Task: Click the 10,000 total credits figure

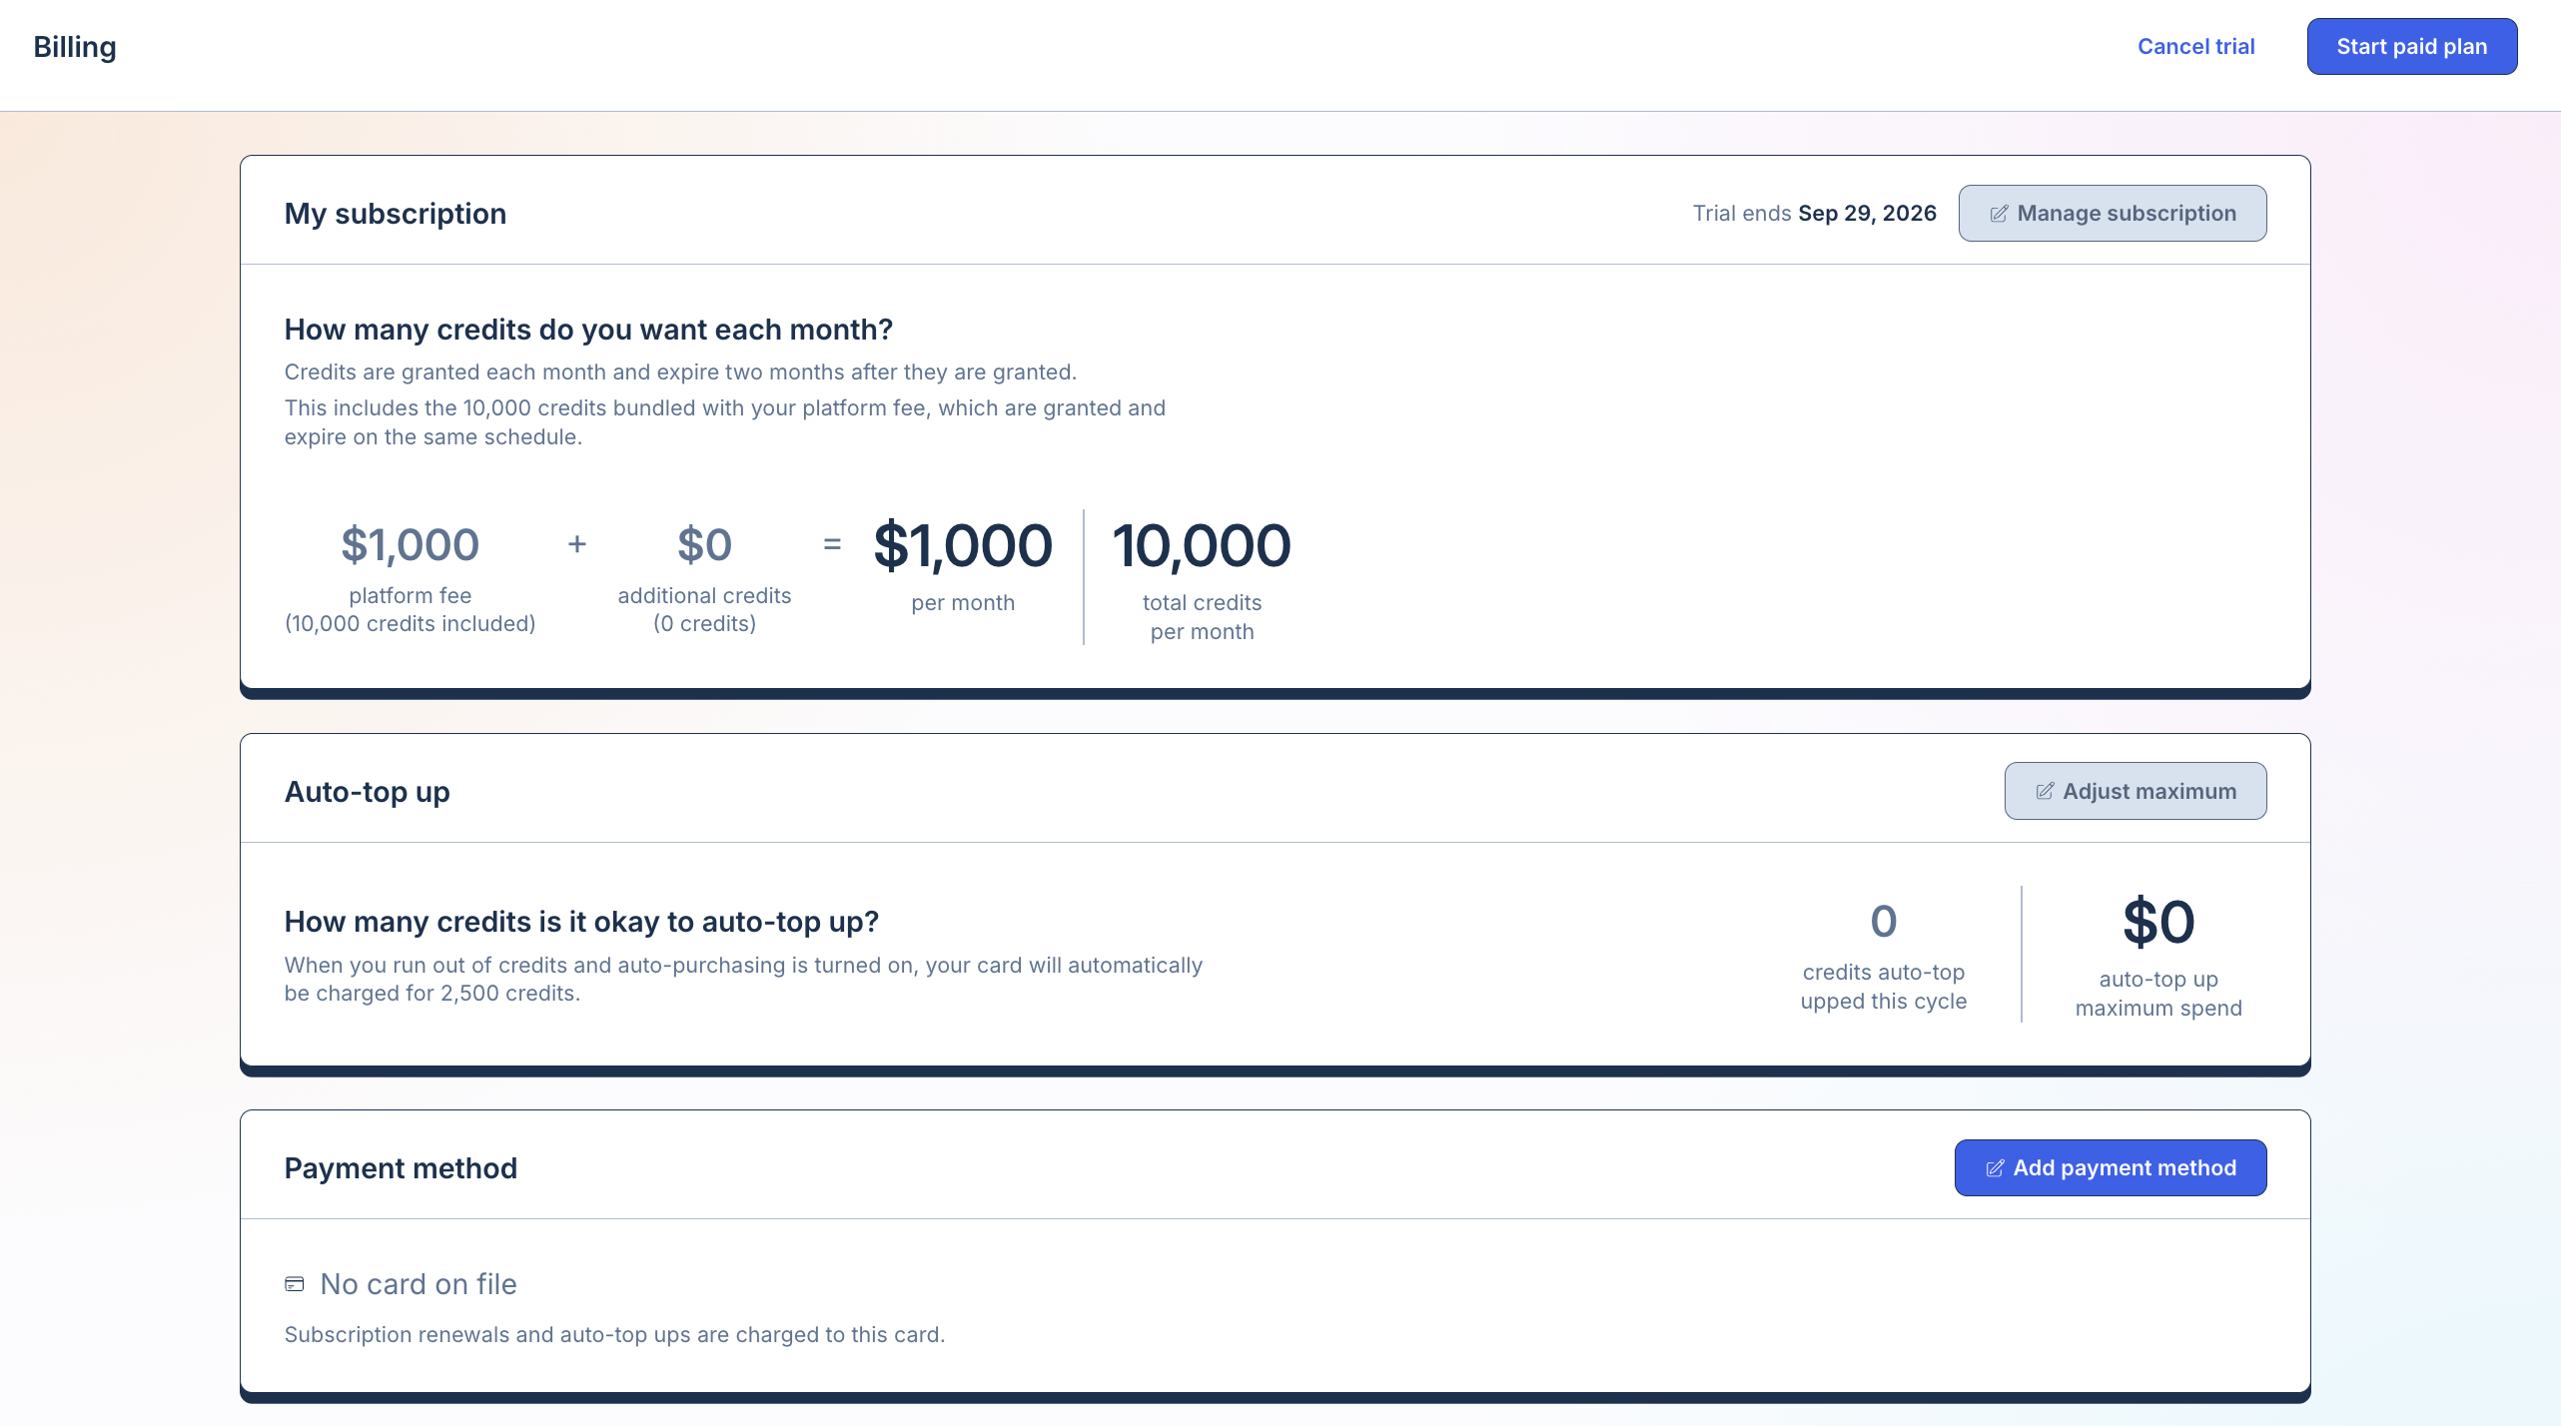Action: click(1202, 546)
